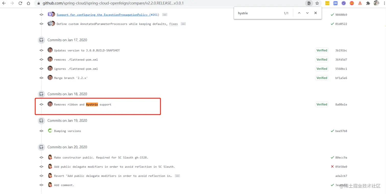This screenshot has height=194, width=386.
Task: Open commit hash 5560bc1
Action: 341,69
